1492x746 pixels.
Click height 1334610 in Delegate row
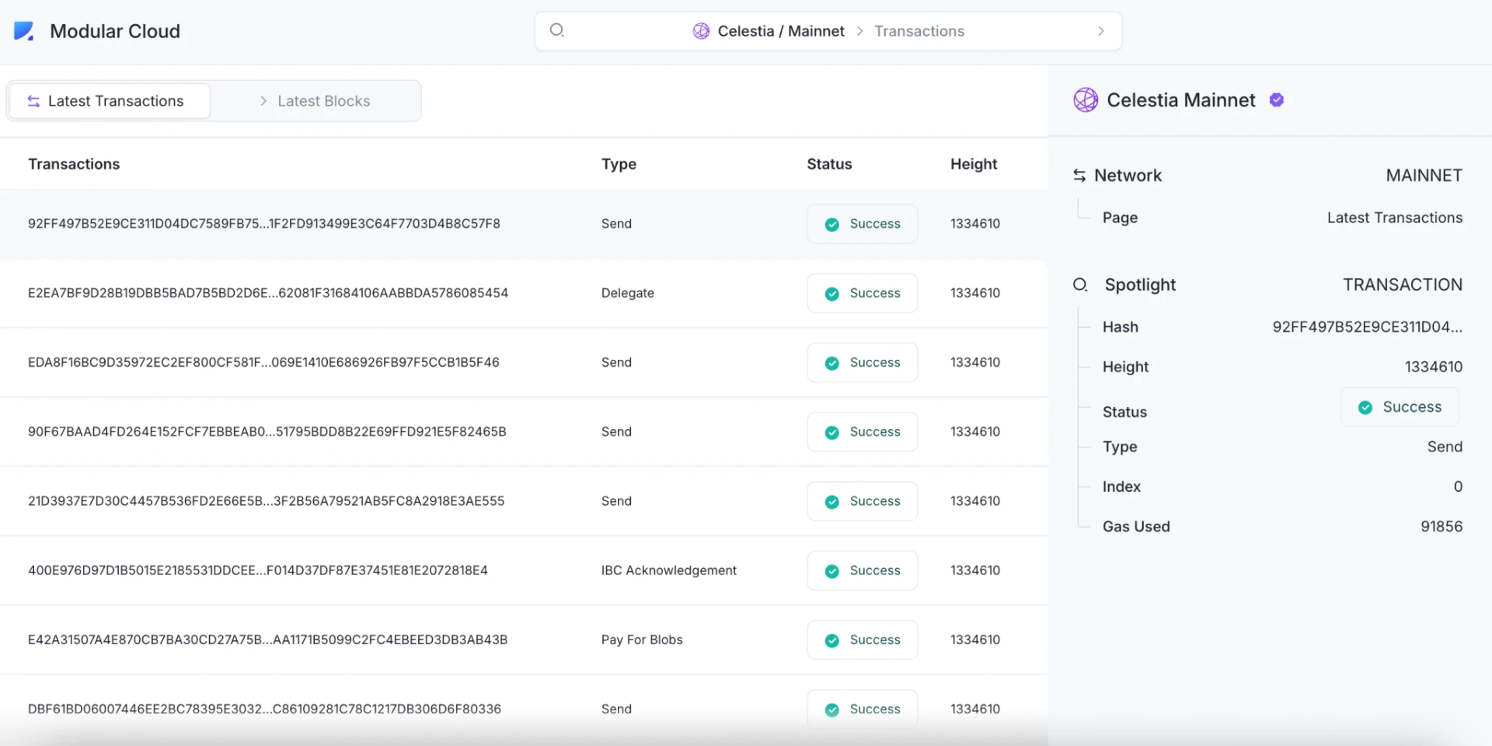click(975, 293)
